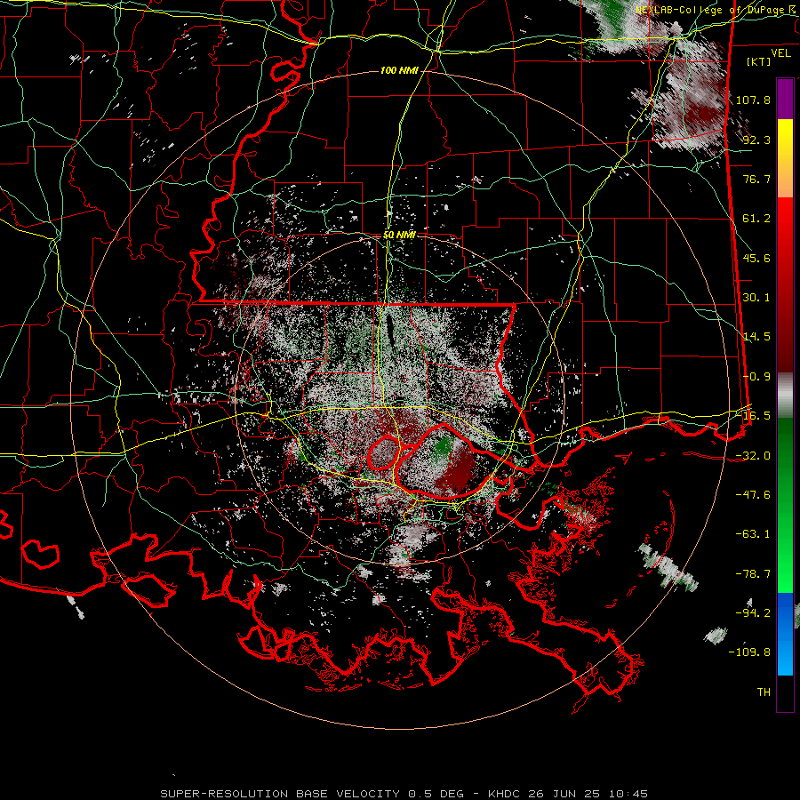Viewport: 800px width, 800px height.
Task: Click the 100 NMI range ring label
Action: [x=399, y=70]
